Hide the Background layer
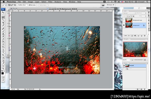This screenshot has width=151, height=99. [124, 25]
